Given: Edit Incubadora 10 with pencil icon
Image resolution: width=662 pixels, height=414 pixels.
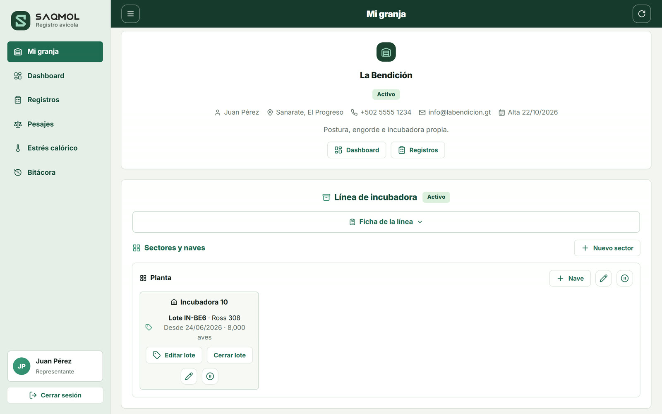Looking at the screenshot, I should [189, 376].
